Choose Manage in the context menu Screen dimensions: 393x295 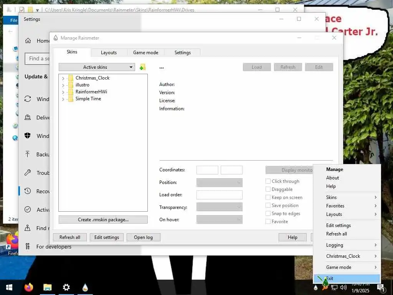[x=347, y=169]
